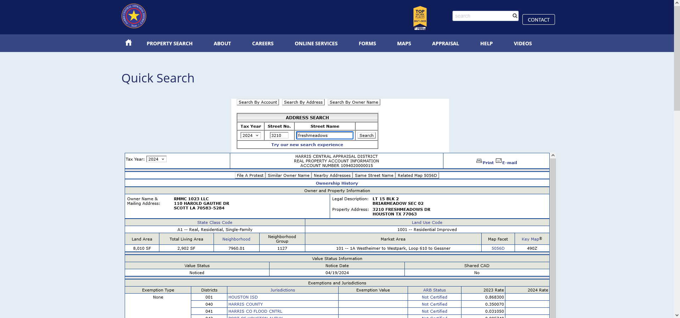Image resolution: width=680 pixels, height=318 pixels.
Task: Click notice date 04/19/2024 cell
Action: tap(337, 273)
